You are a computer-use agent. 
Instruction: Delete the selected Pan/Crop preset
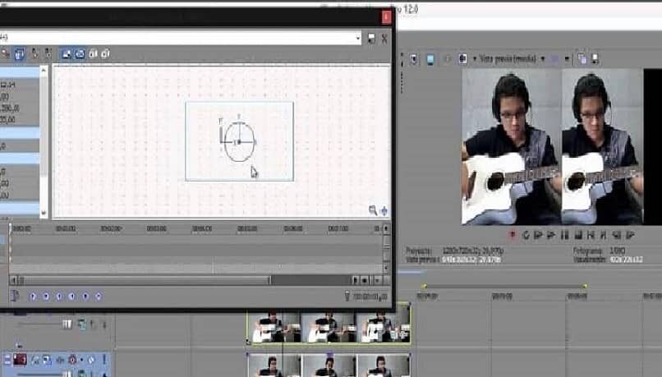coord(384,39)
